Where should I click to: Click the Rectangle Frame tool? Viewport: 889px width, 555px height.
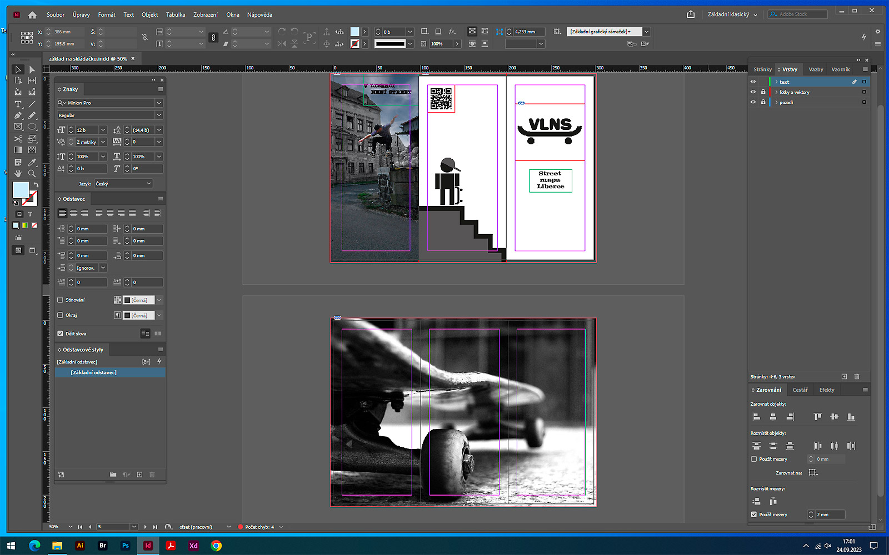point(18,127)
